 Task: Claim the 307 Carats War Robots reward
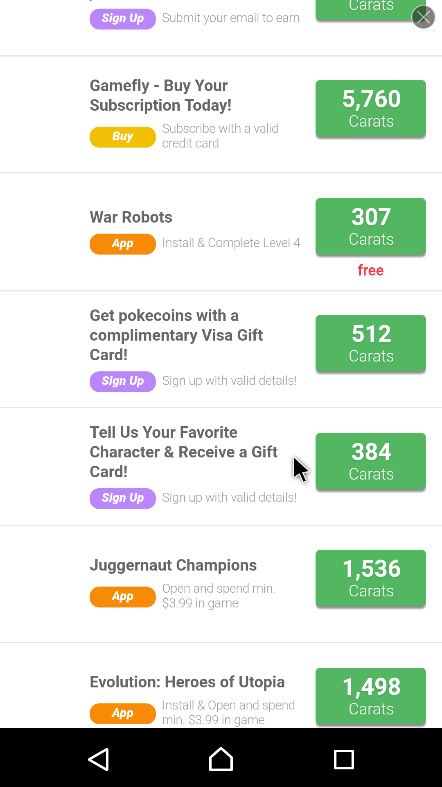[370, 226]
